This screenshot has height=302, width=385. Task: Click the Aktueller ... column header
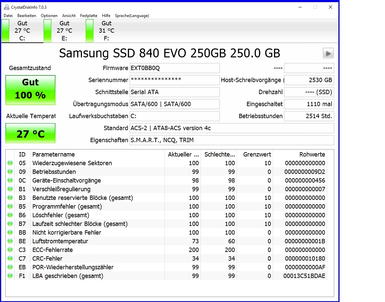pos(183,155)
